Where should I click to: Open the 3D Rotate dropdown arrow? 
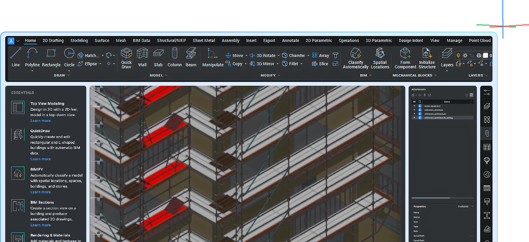click(x=278, y=55)
